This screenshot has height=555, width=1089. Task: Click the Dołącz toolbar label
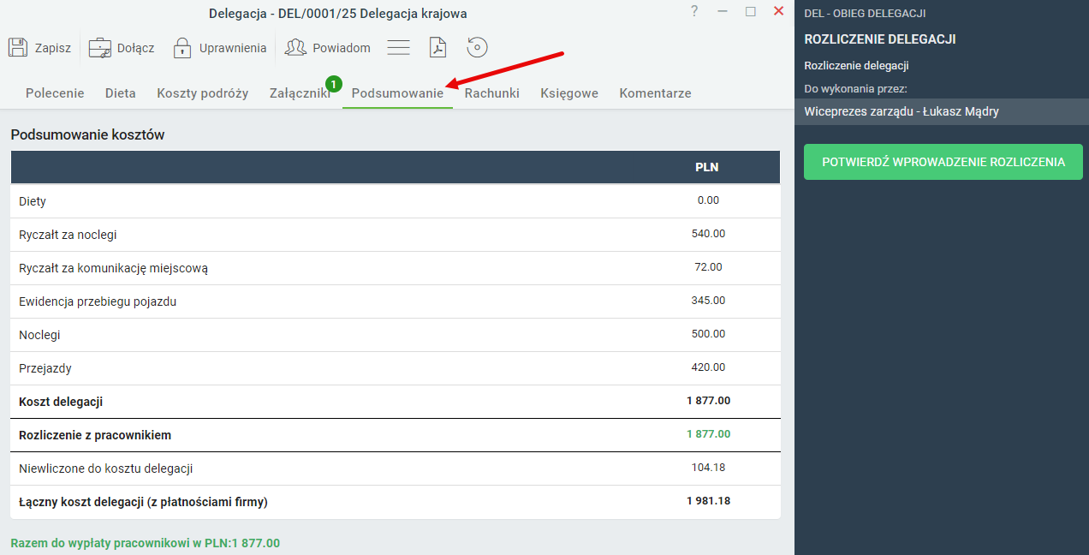pyautogui.click(x=136, y=48)
